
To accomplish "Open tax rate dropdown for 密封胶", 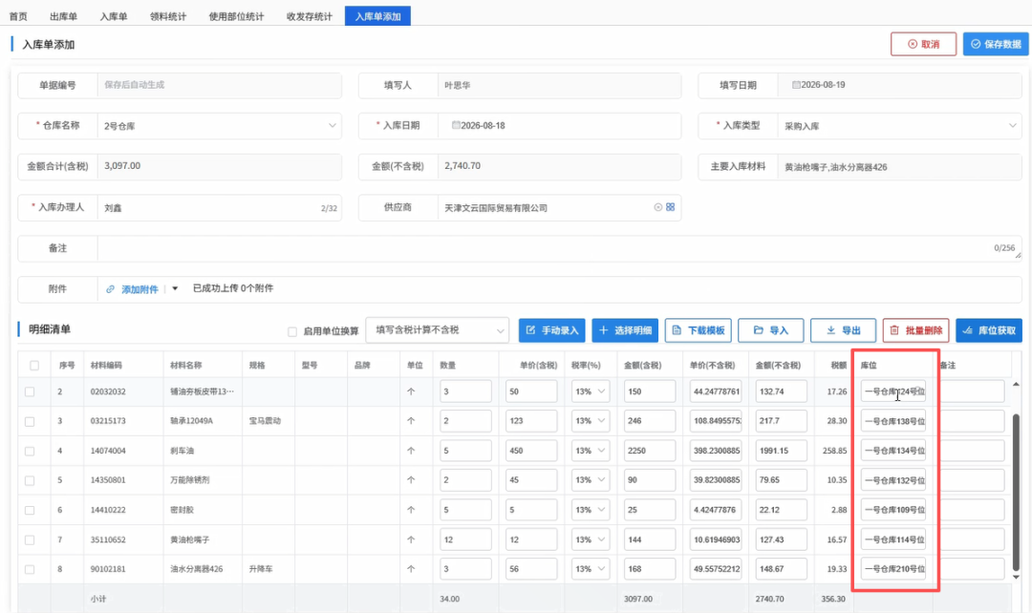I will (x=590, y=510).
